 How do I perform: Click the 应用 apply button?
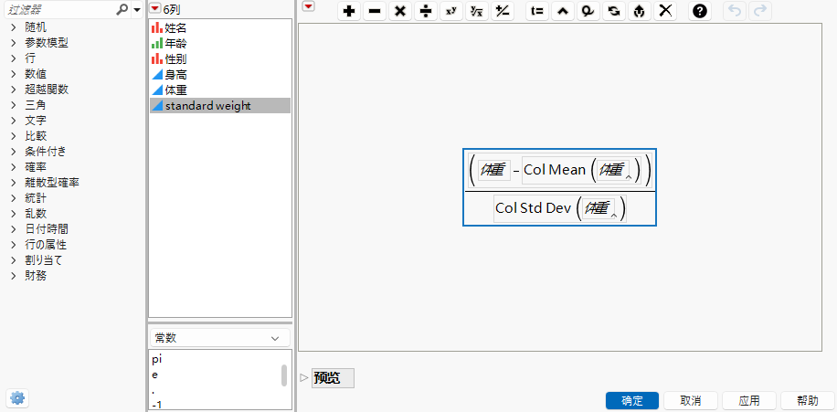749,401
